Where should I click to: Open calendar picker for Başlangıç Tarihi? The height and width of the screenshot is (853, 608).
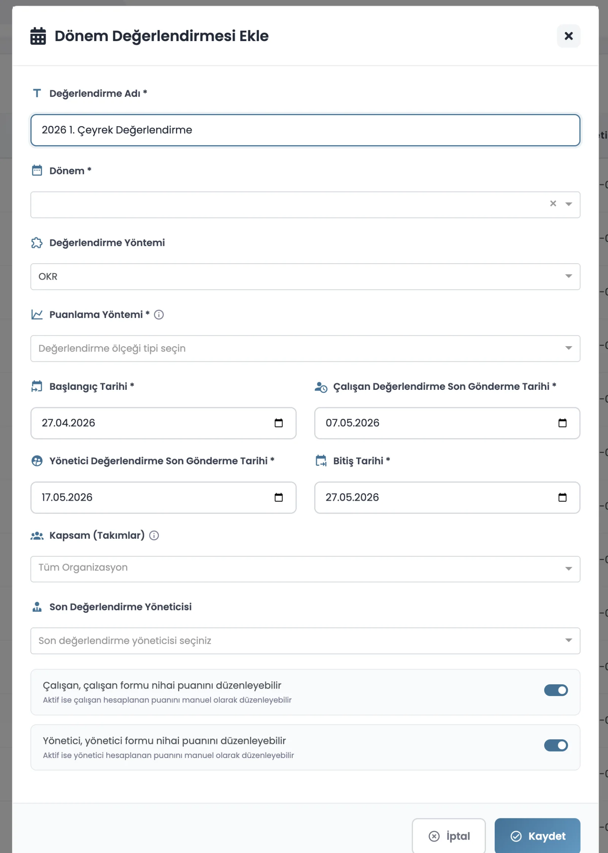[279, 423]
